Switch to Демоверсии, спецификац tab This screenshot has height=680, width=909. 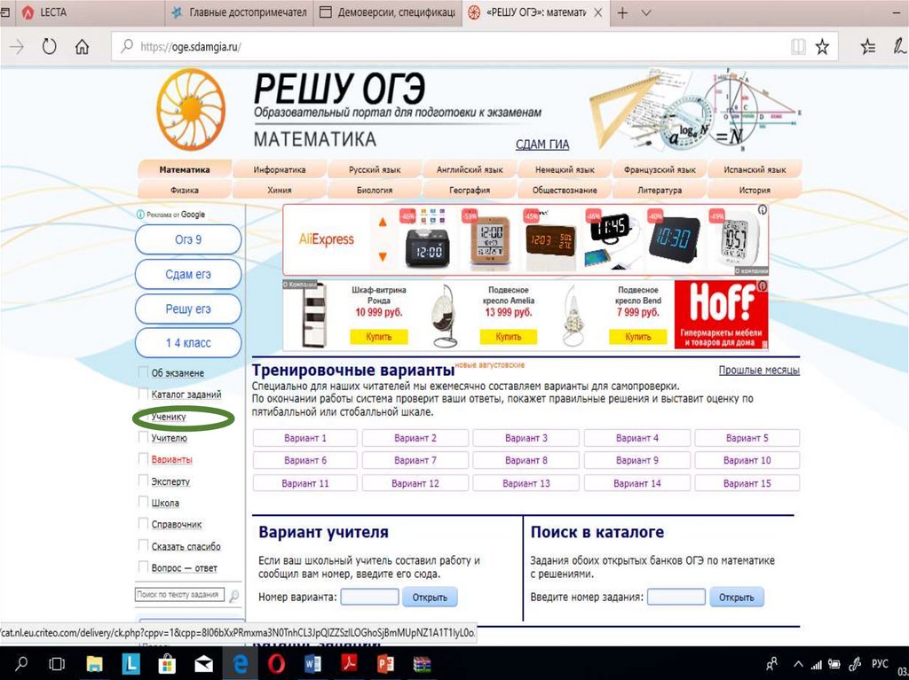click(388, 12)
